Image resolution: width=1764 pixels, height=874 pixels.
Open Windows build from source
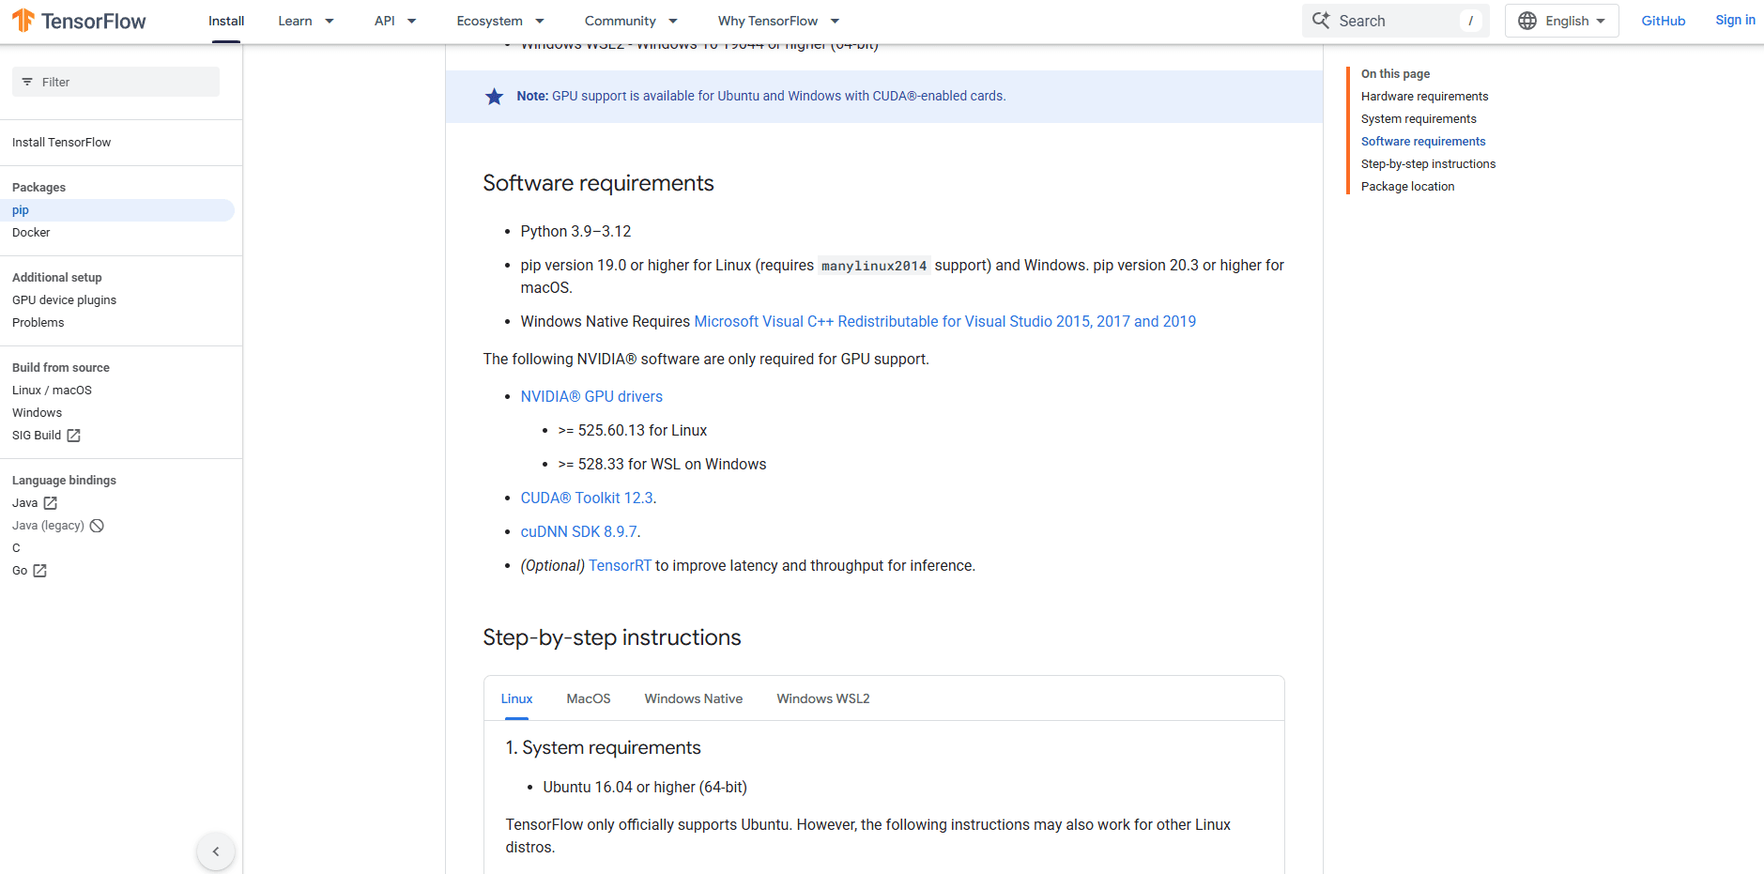(37, 413)
